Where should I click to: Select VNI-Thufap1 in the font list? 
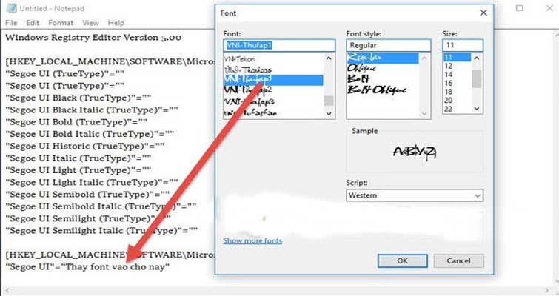coord(273,80)
